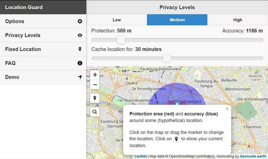Image resolution: width=268 pixels, height=159 pixels.
Task: Select the Medium privacy level tab
Action: point(177,20)
